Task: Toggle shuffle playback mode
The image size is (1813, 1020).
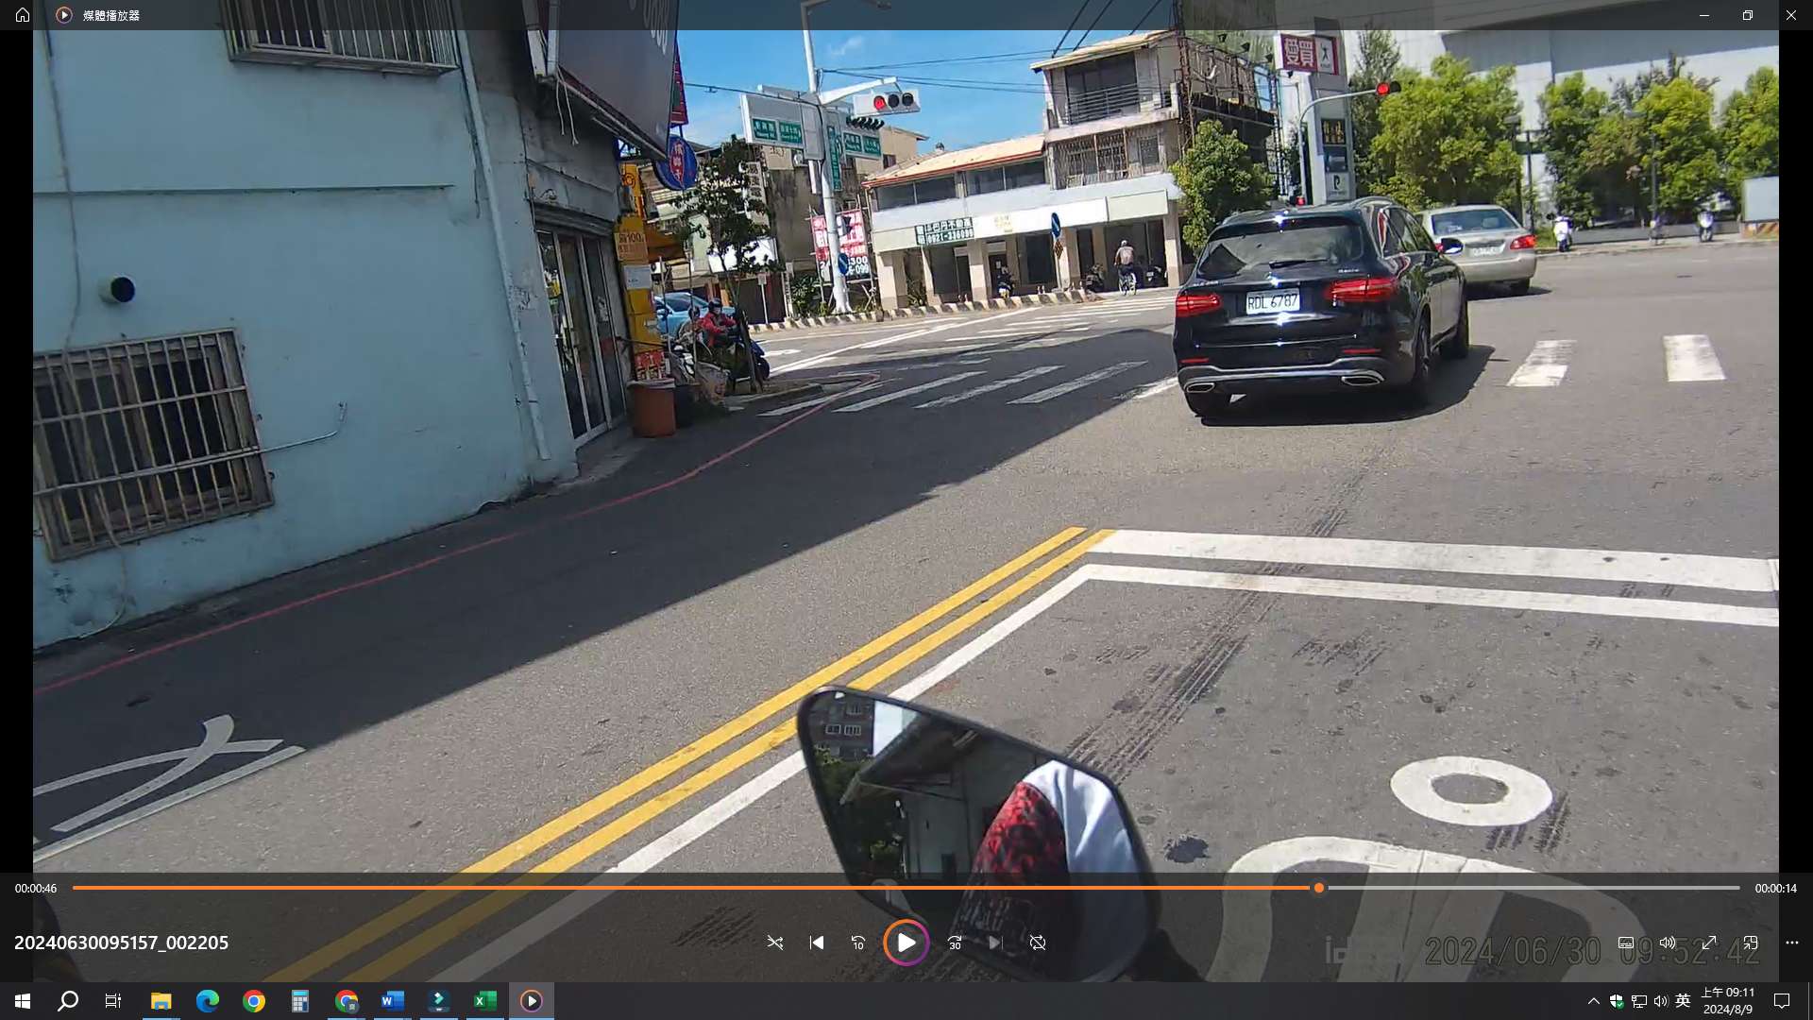Action: point(775,943)
